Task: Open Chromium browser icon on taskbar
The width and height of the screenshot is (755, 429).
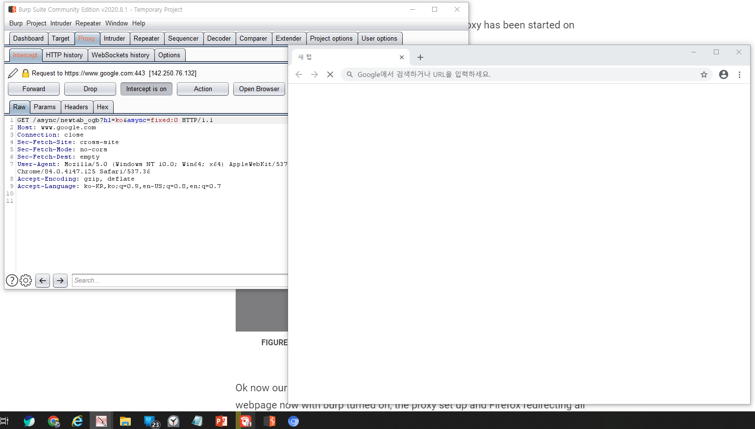Action: tap(293, 421)
